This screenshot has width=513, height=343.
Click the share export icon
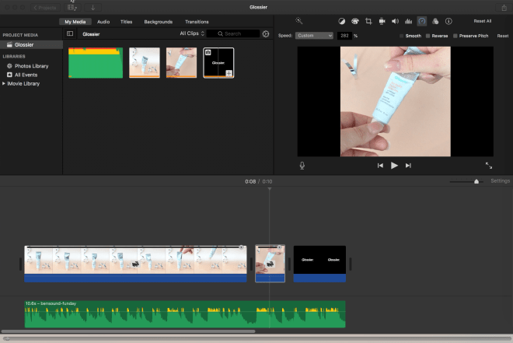[x=504, y=8]
